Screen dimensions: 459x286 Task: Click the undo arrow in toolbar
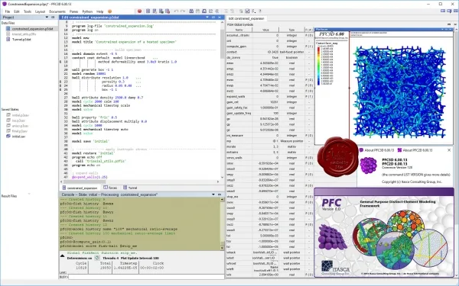tap(176, 11)
